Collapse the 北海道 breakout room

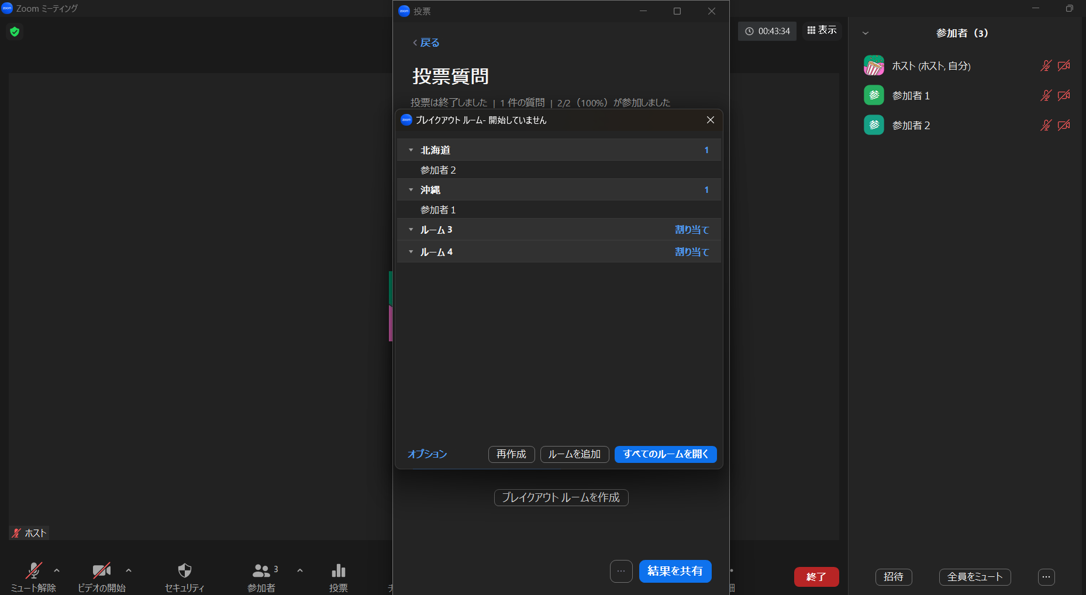pyautogui.click(x=411, y=150)
